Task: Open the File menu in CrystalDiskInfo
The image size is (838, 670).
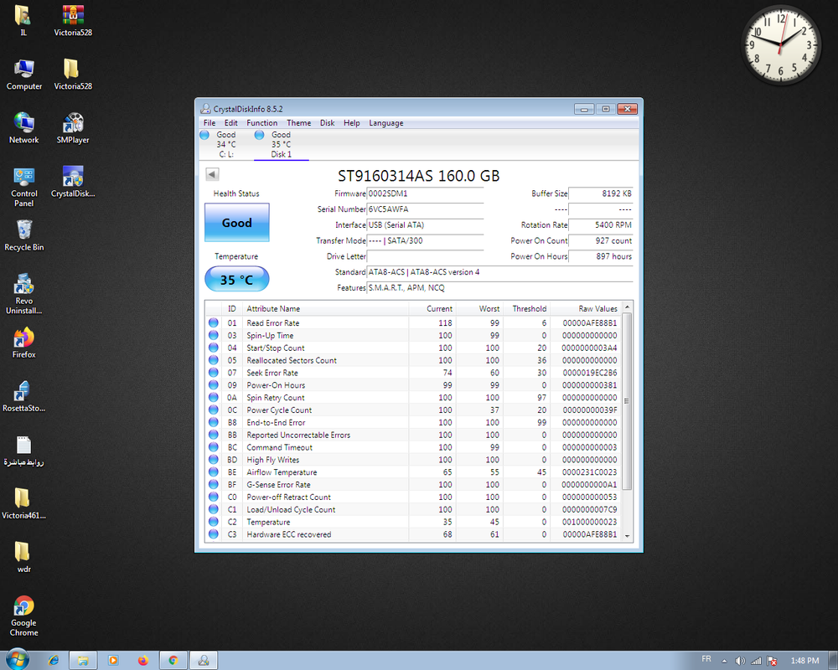Action: 209,123
